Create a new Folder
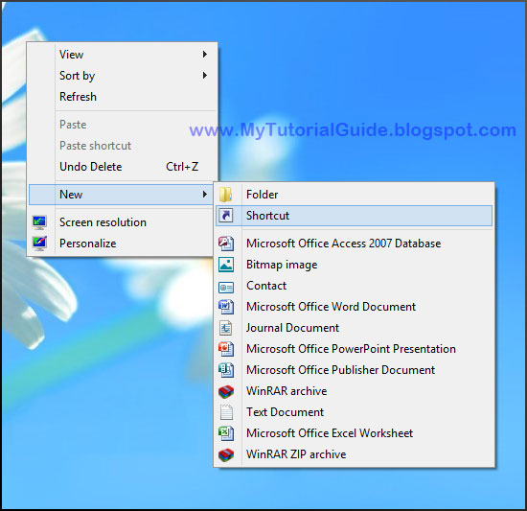Viewport: 527px width, 511px height. coord(355,195)
